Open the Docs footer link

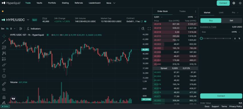point(207,106)
